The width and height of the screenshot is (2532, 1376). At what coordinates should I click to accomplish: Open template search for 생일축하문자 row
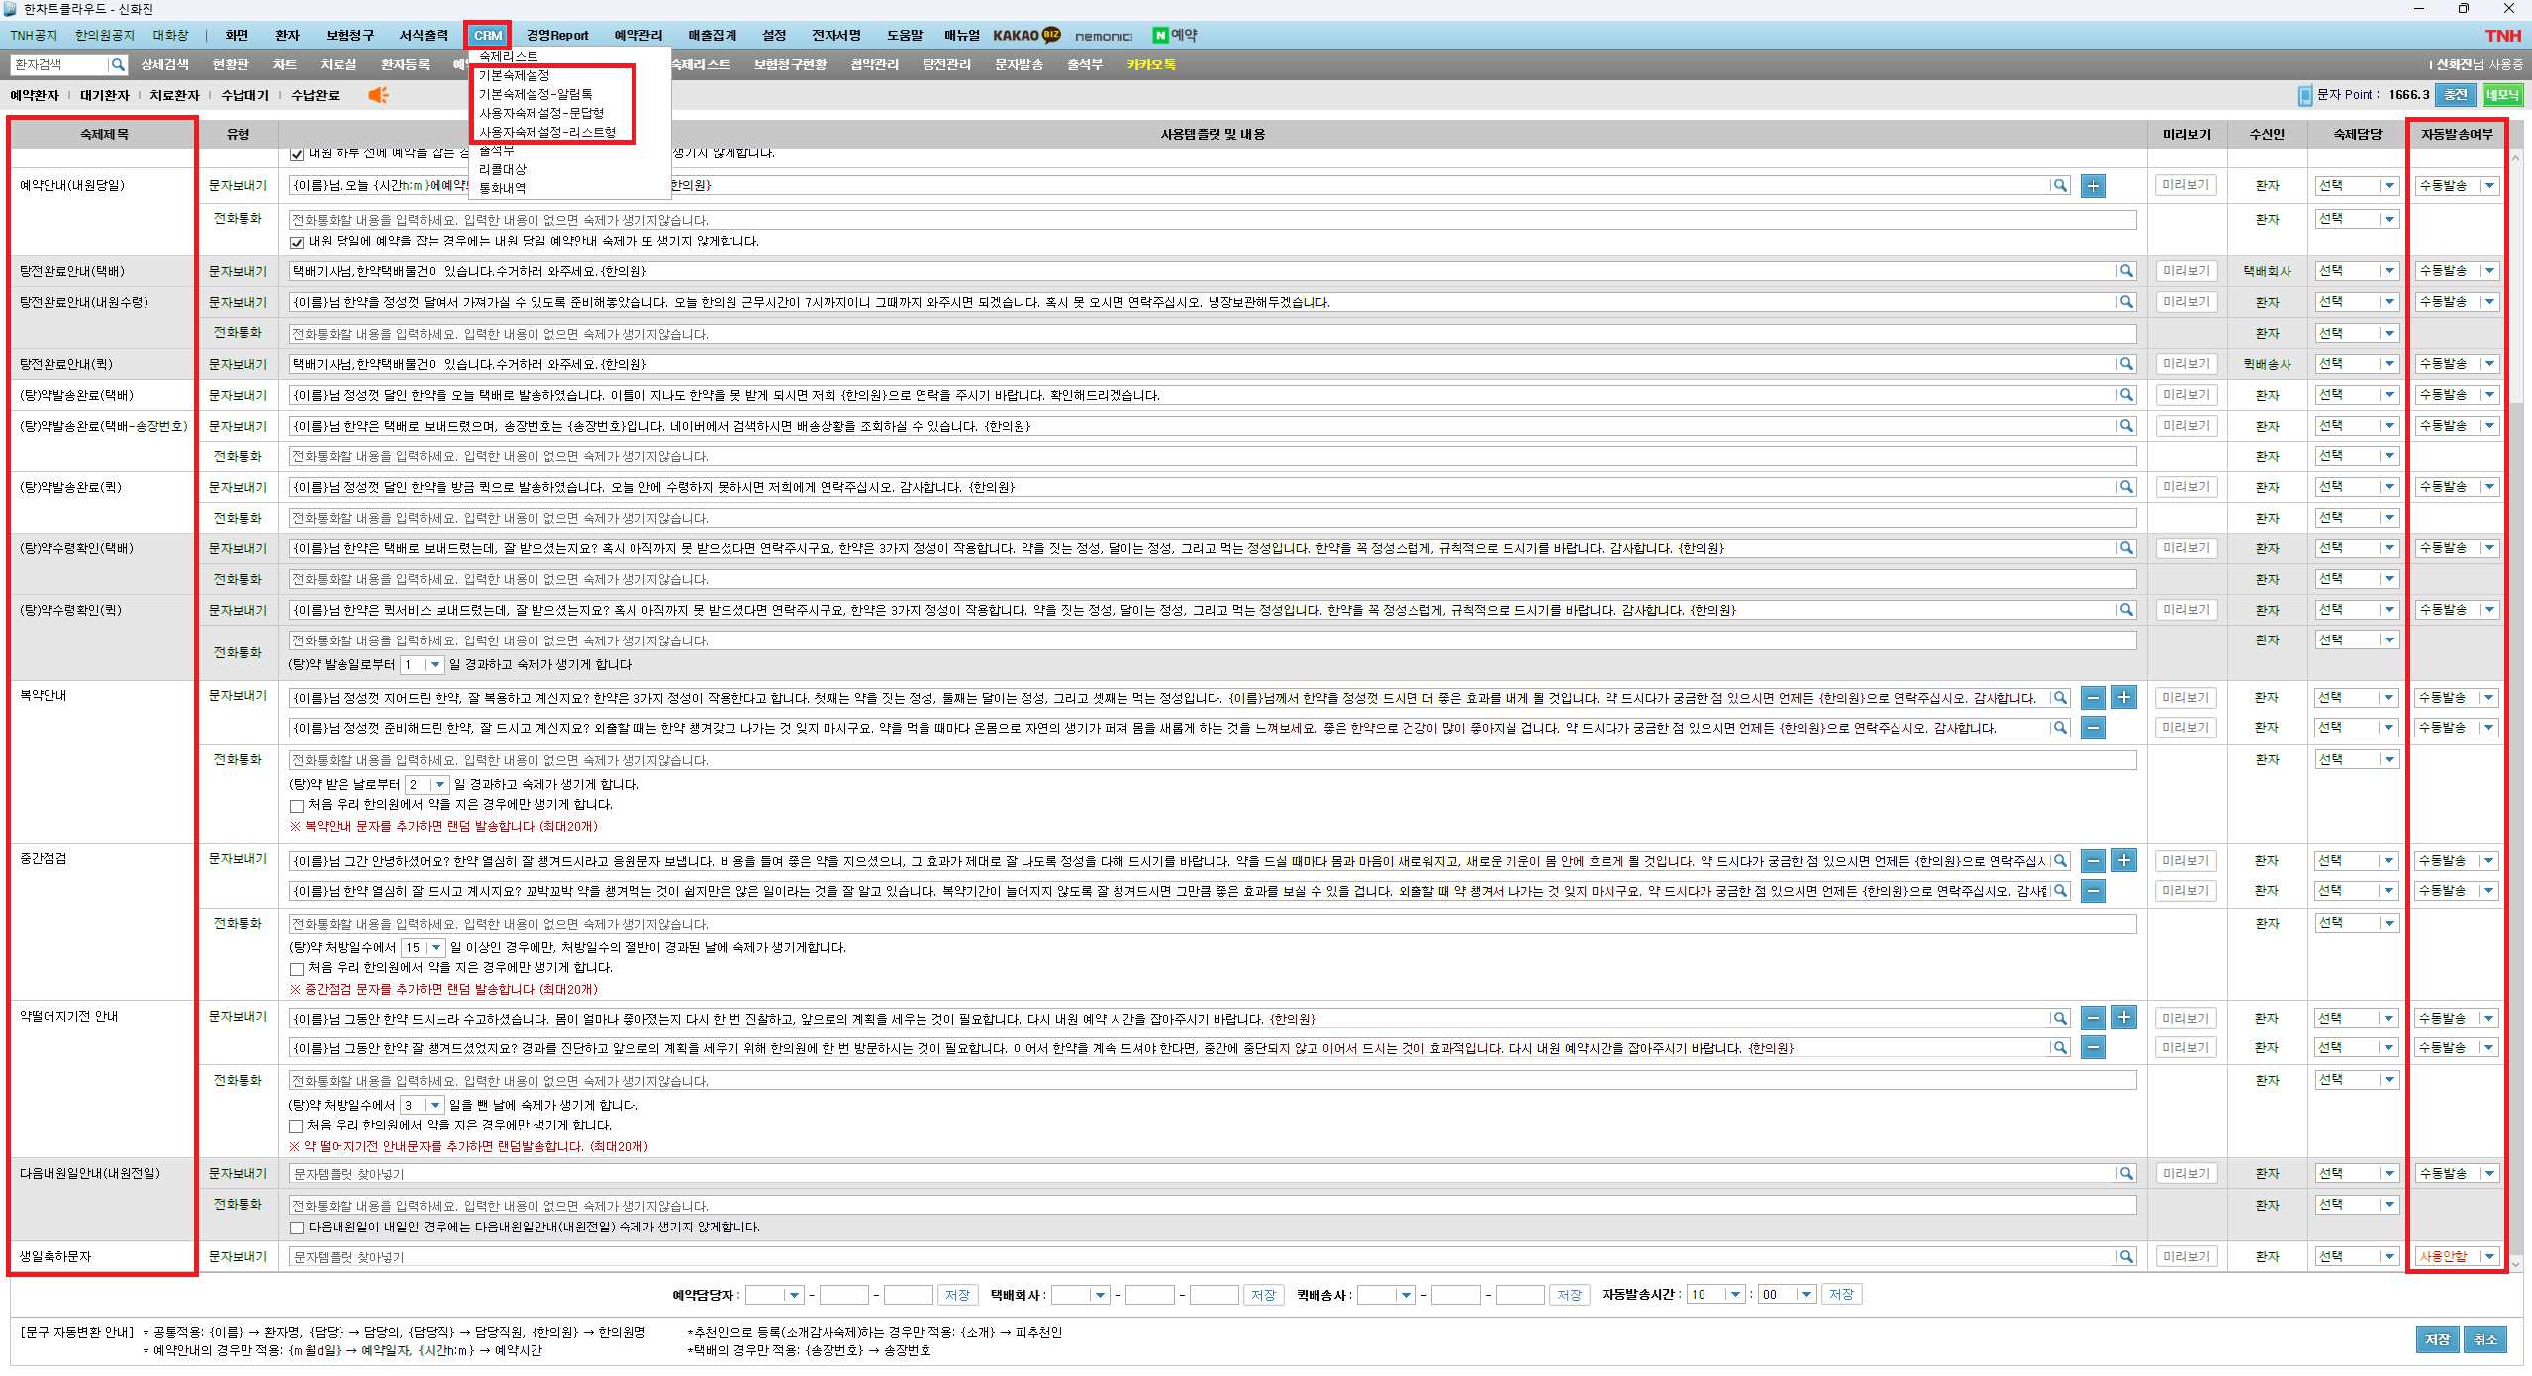tap(2125, 1257)
